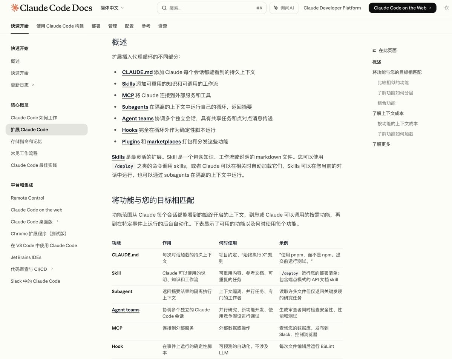Open sidebar 快速开始 page link

tap(20, 73)
